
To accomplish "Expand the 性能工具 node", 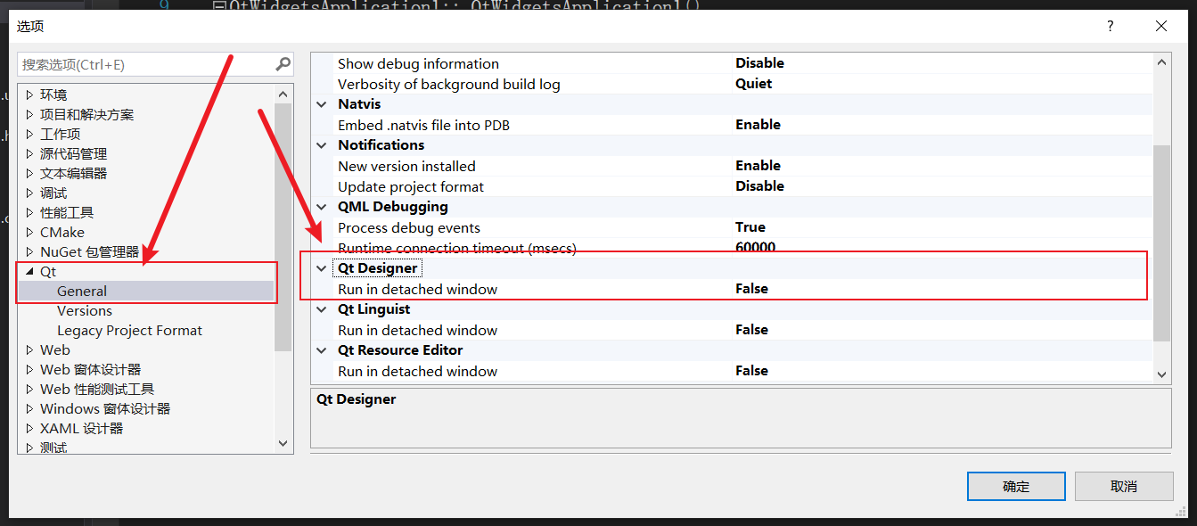I will [29, 212].
